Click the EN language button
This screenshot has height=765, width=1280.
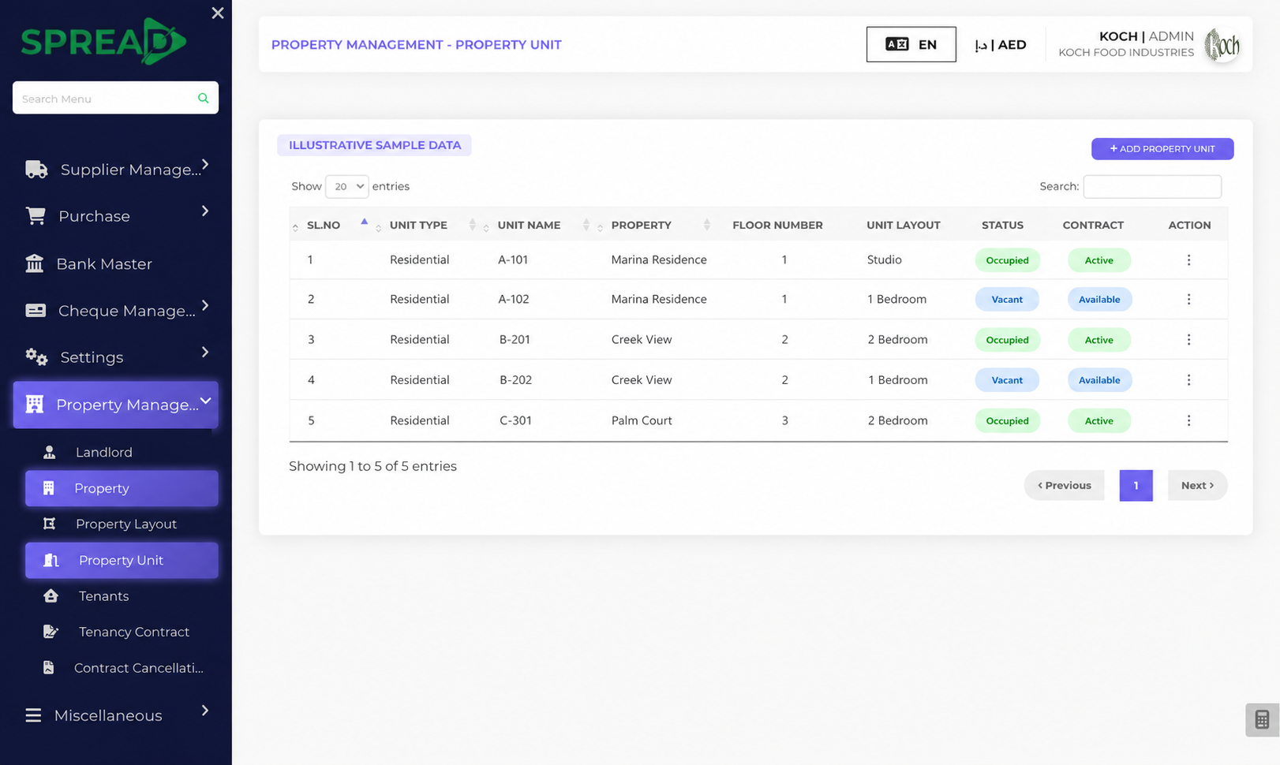click(x=911, y=44)
